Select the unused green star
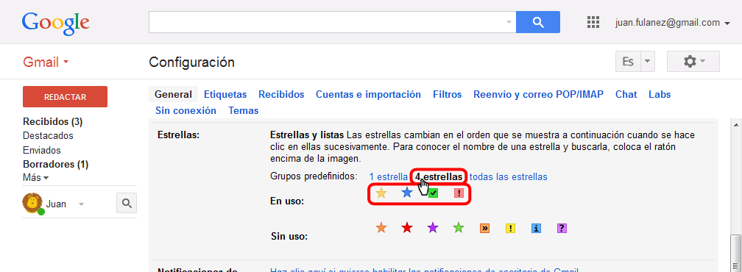742x272 pixels. tap(459, 228)
